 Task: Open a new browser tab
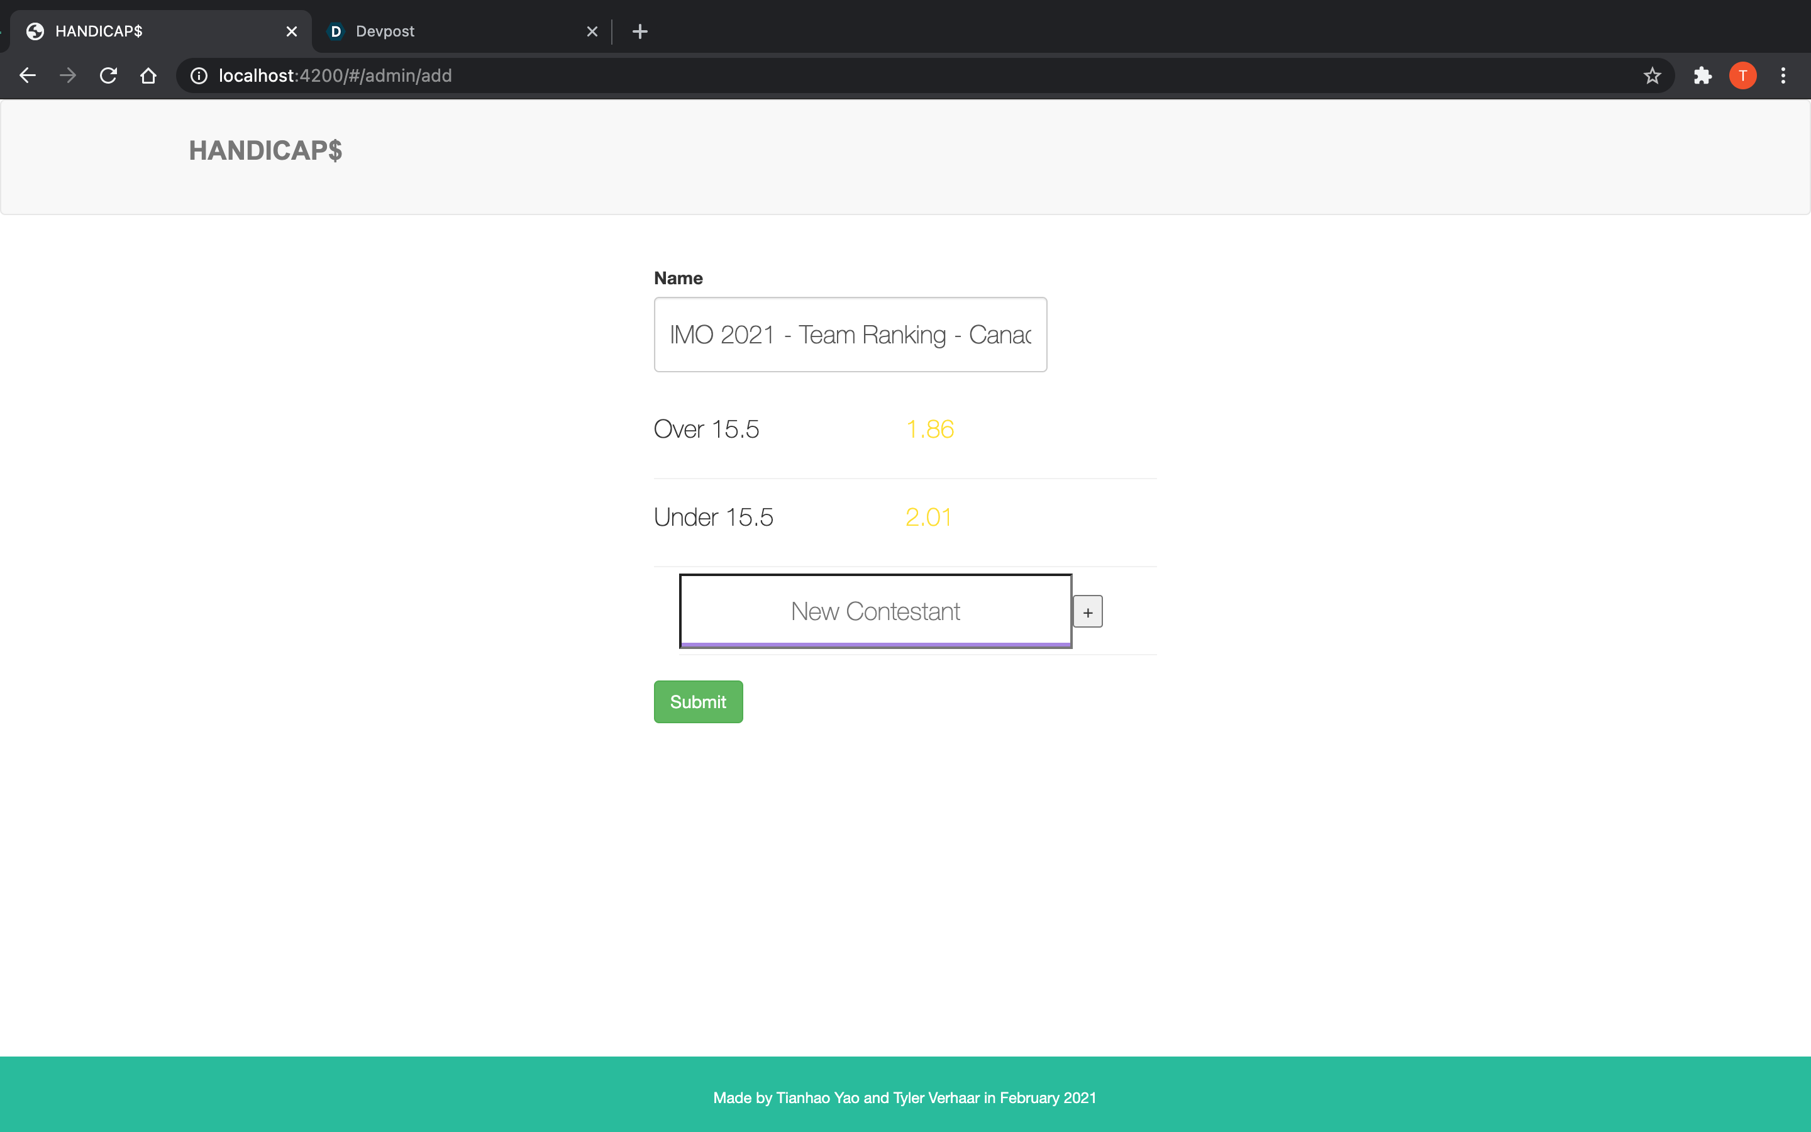[640, 31]
